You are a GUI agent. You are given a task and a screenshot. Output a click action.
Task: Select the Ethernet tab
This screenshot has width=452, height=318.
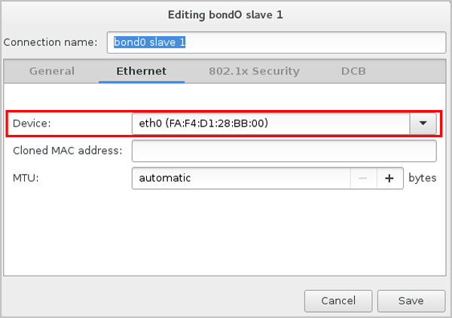[x=141, y=72]
